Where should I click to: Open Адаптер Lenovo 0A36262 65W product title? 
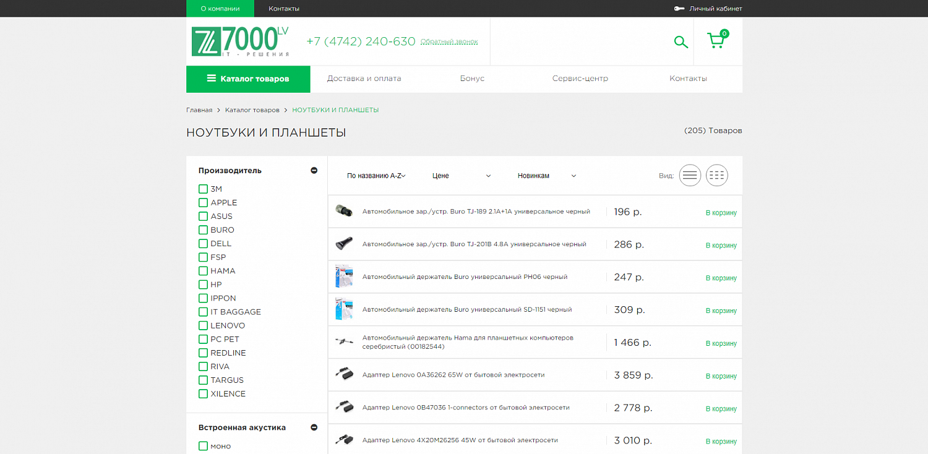click(x=453, y=375)
